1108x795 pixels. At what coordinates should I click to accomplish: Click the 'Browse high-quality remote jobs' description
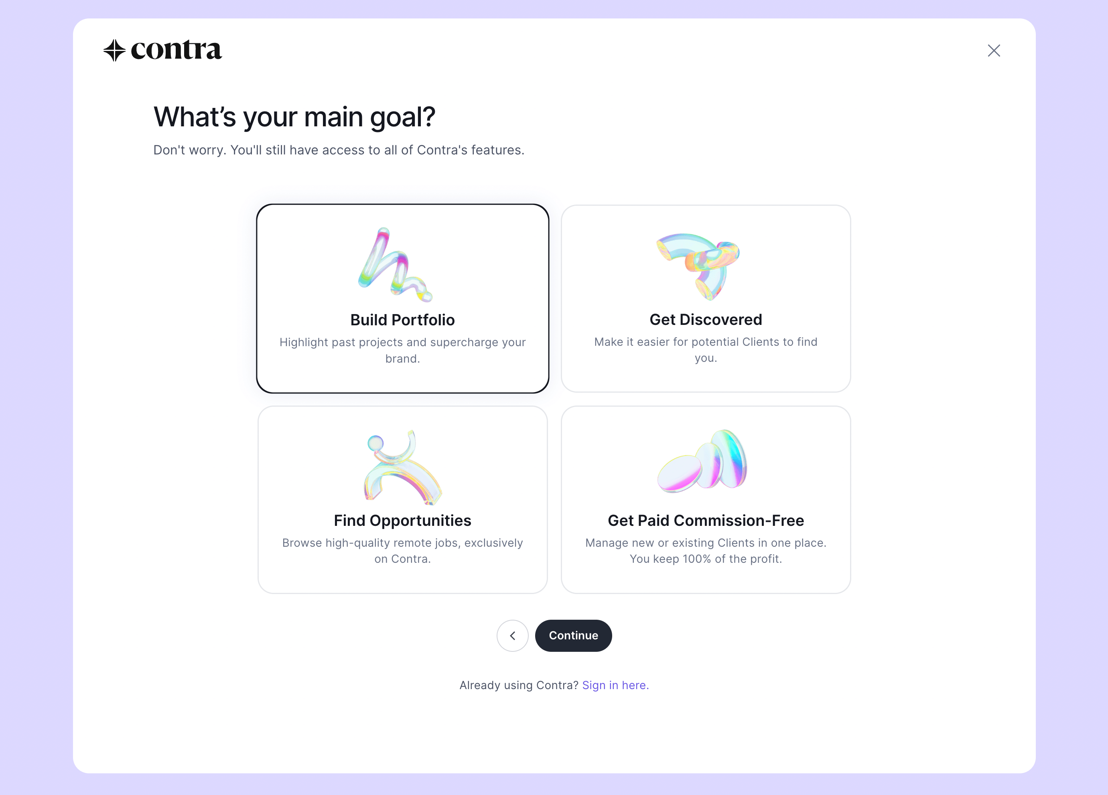coord(402,550)
